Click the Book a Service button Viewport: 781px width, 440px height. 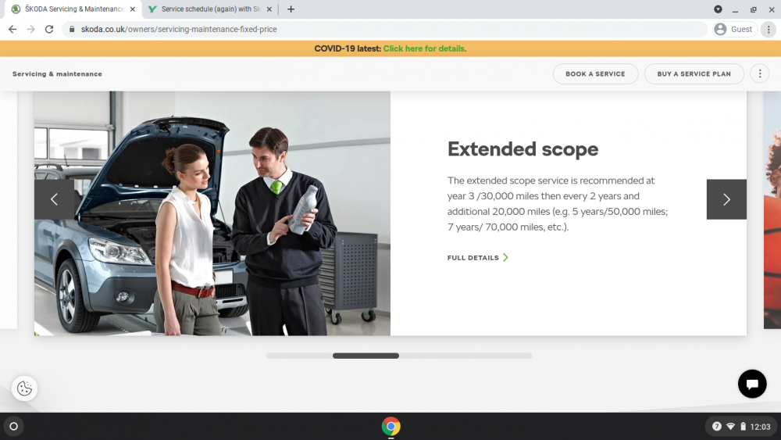(595, 73)
